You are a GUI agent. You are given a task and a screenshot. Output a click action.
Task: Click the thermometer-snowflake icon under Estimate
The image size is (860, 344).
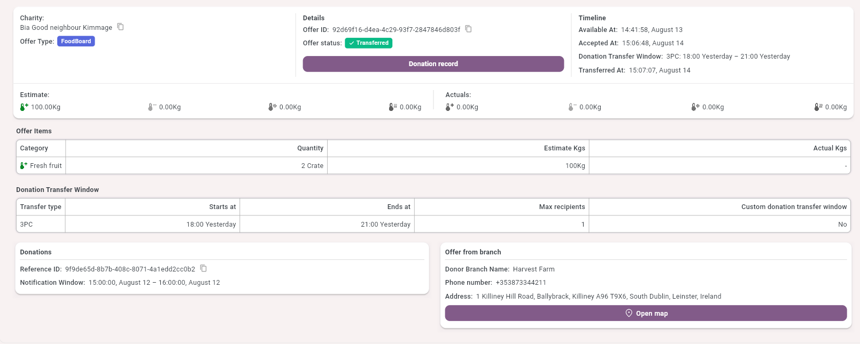pyautogui.click(x=272, y=107)
